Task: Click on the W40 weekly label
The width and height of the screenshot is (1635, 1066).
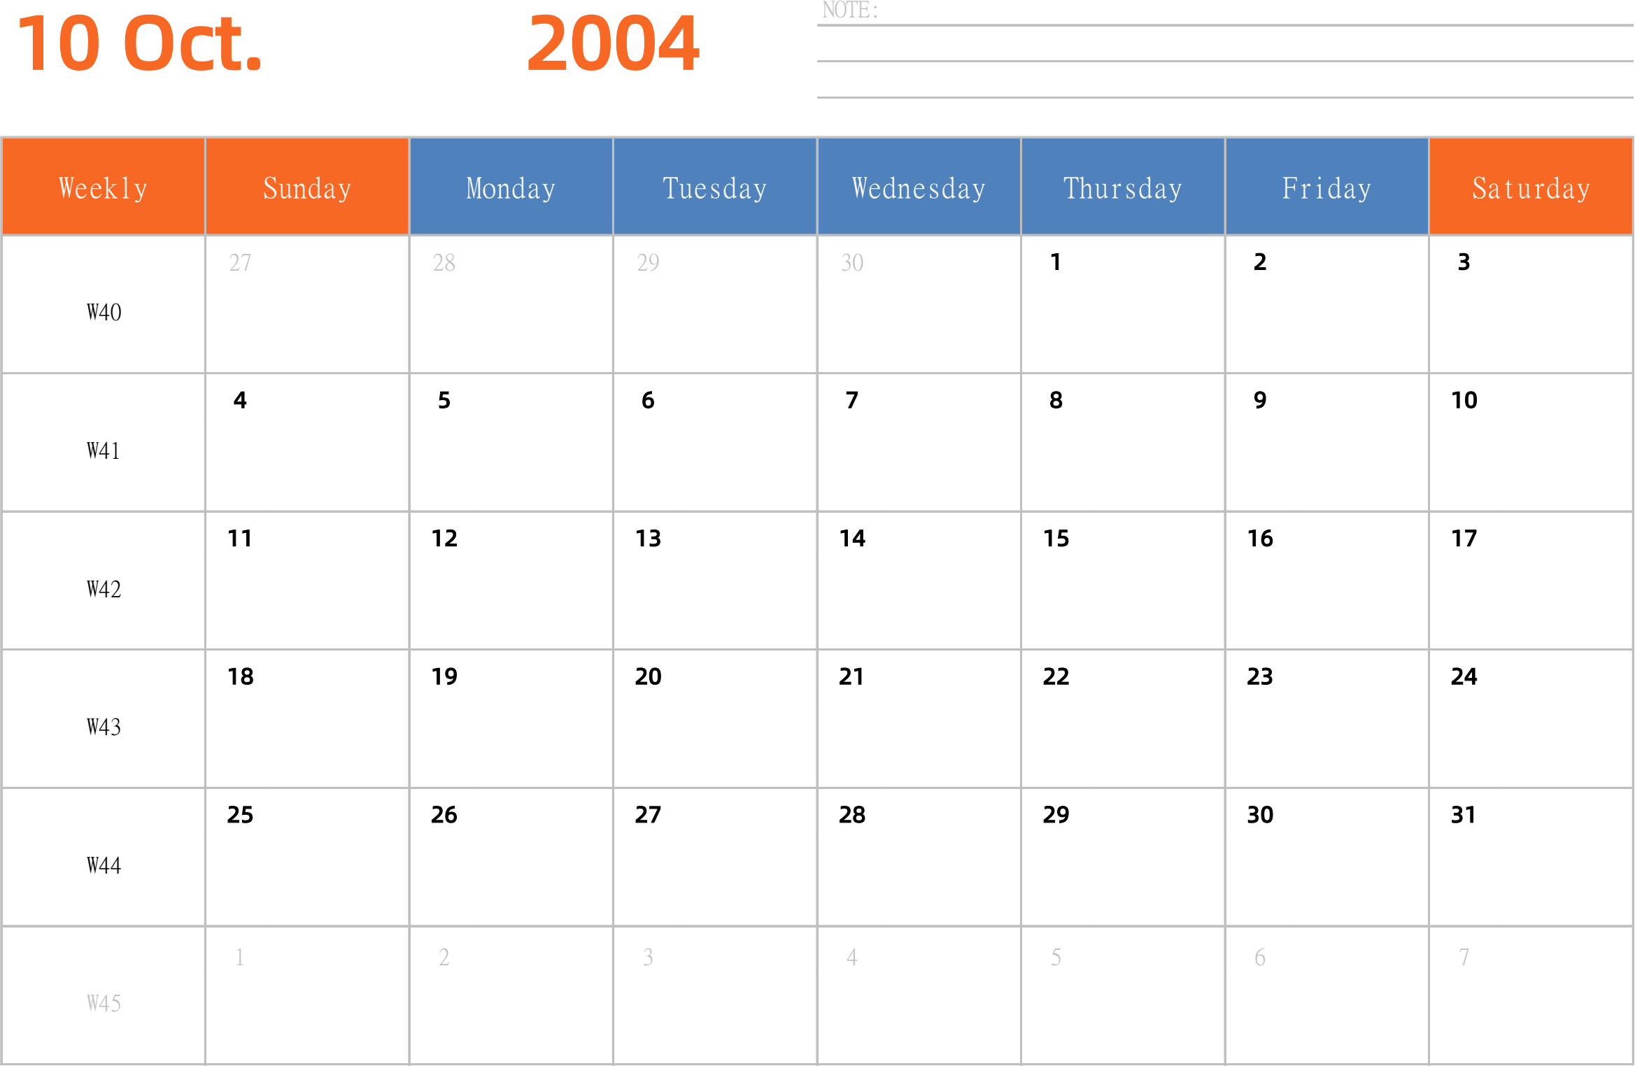Action: (102, 310)
